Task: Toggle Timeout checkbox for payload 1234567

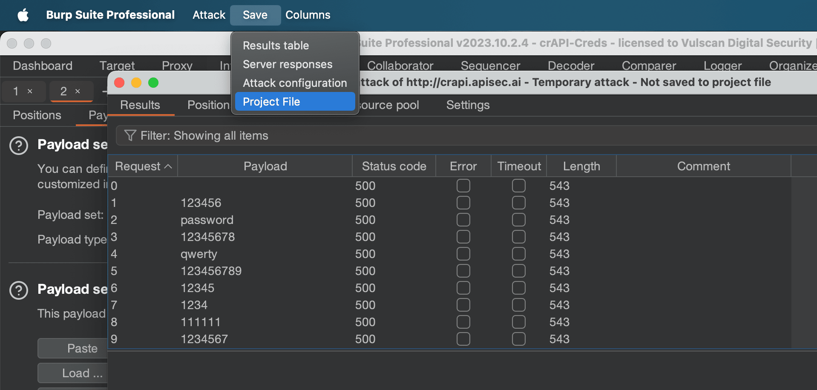Action: coord(519,339)
